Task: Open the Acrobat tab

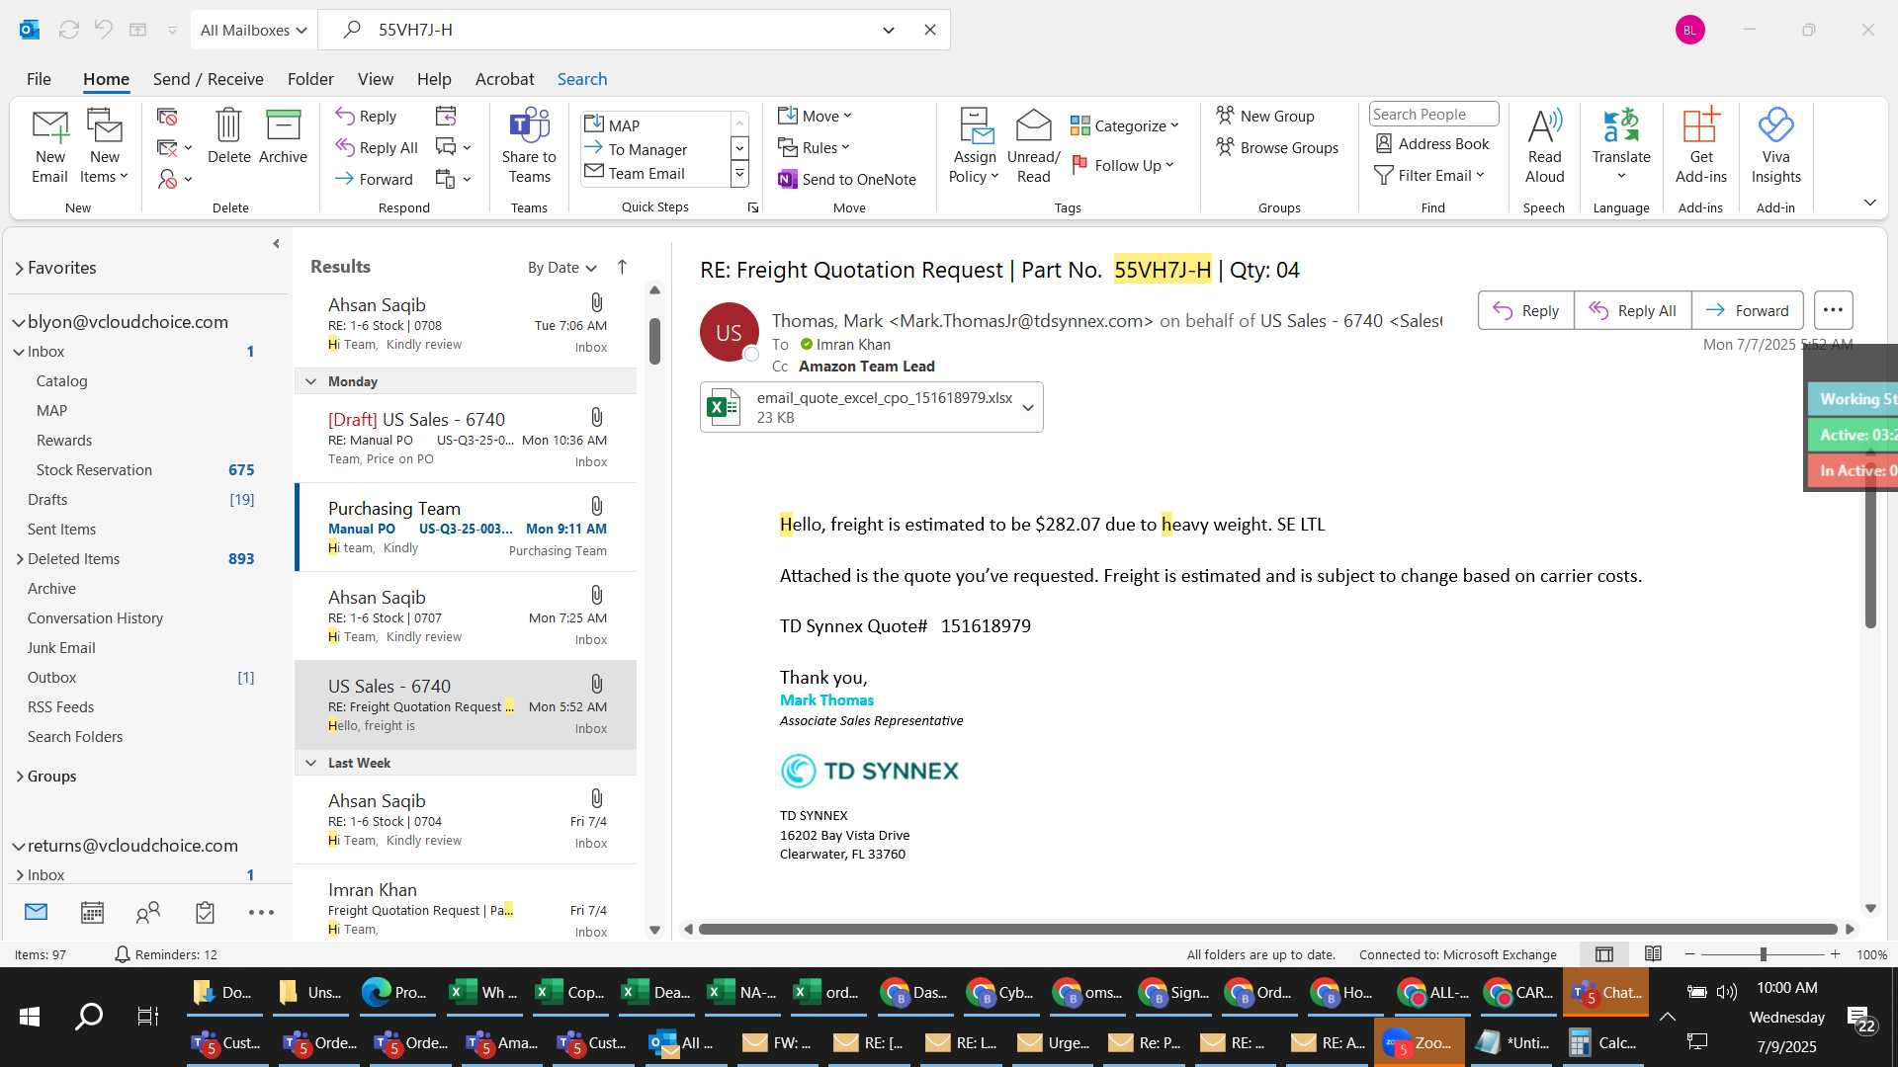Action: (x=504, y=79)
